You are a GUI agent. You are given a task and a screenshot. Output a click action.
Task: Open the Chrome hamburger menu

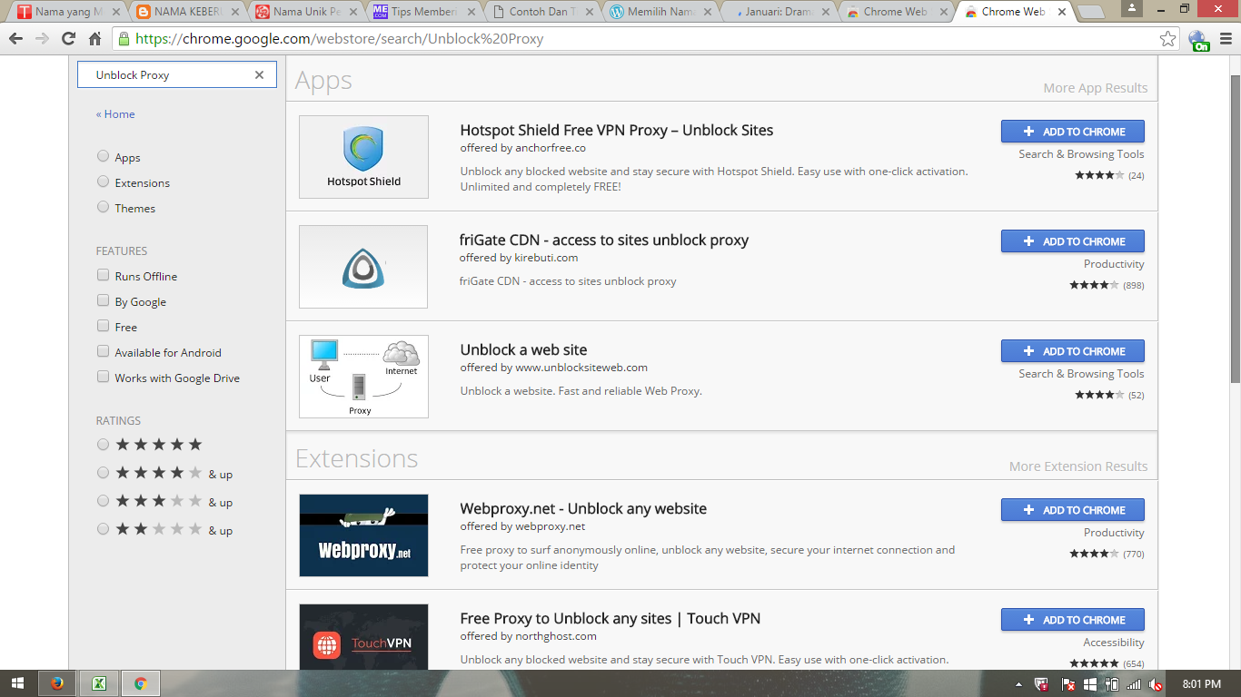[x=1225, y=39]
